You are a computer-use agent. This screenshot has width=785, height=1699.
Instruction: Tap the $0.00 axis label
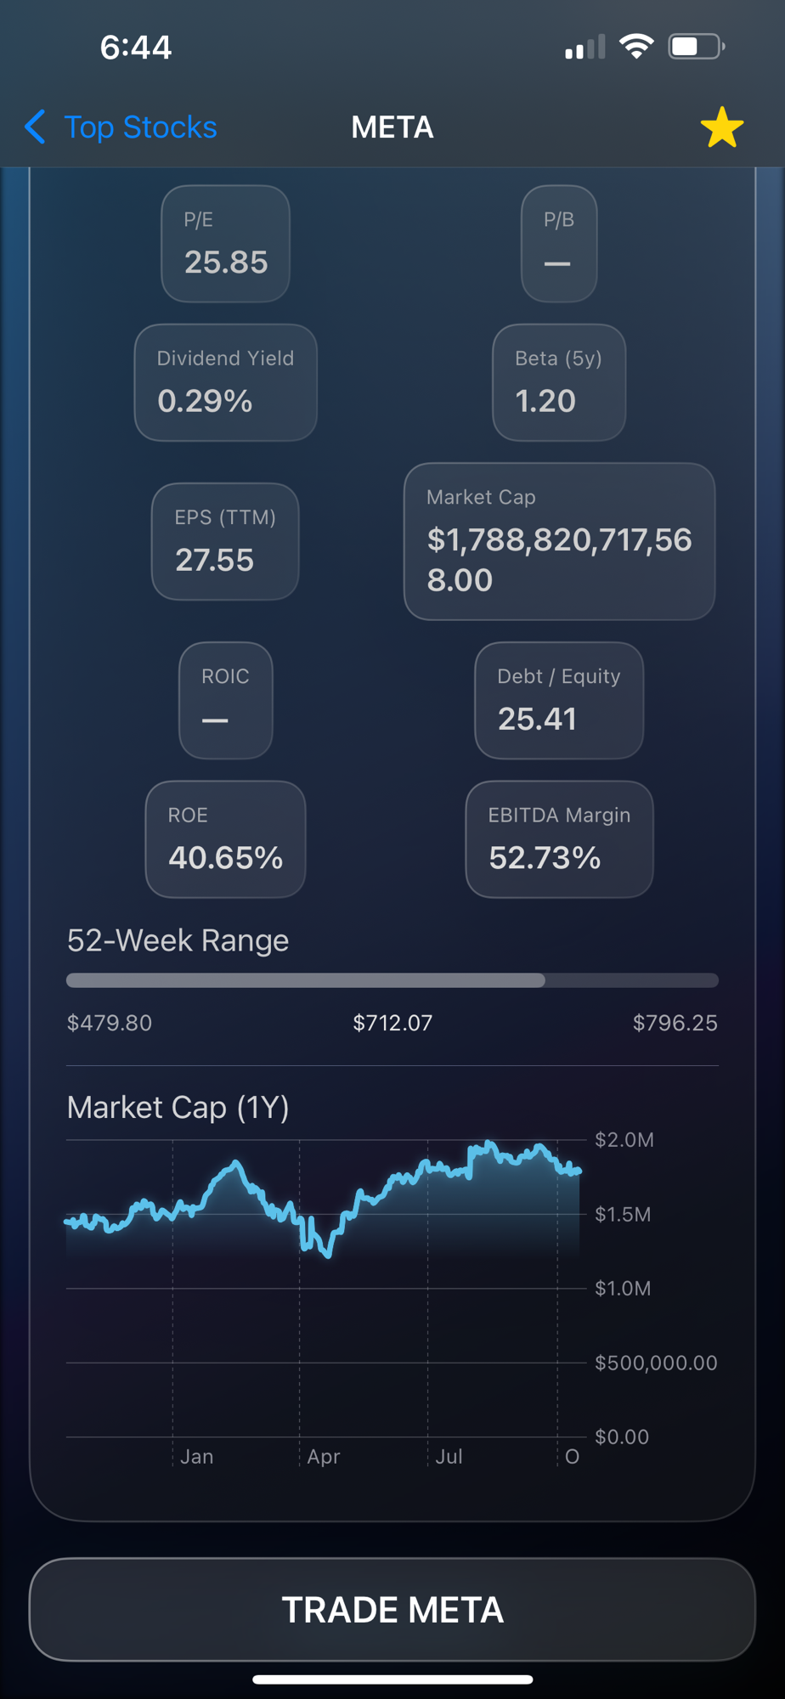(622, 1437)
